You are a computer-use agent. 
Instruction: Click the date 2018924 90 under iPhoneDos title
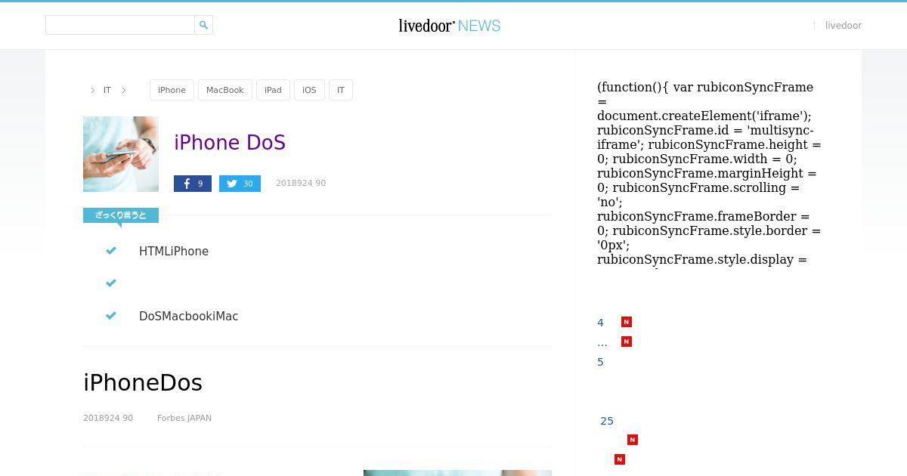click(108, 418)
